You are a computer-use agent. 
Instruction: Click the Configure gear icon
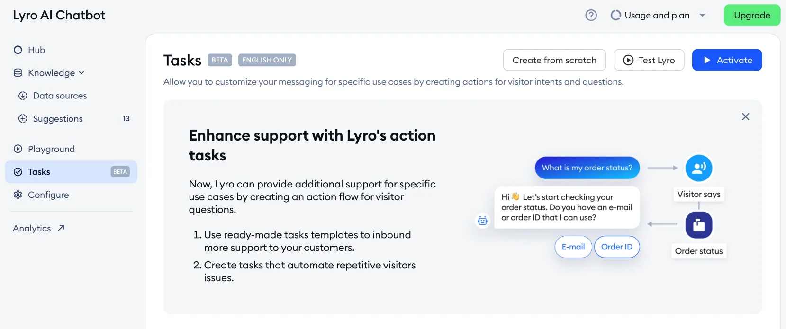click(x=18, y=195)
